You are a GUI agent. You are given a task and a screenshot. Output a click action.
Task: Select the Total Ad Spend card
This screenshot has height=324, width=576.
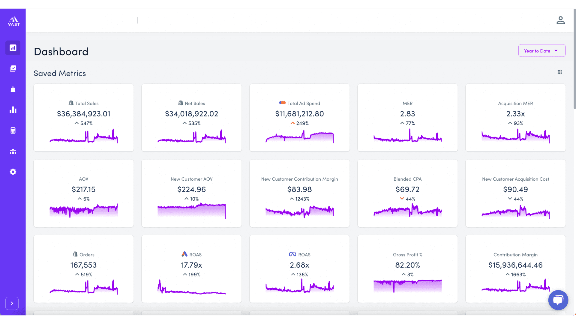tap(299, 118)
